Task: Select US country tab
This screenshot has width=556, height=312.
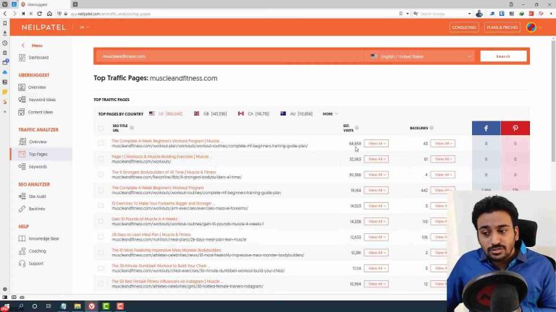Action: [x=166, y=114]
